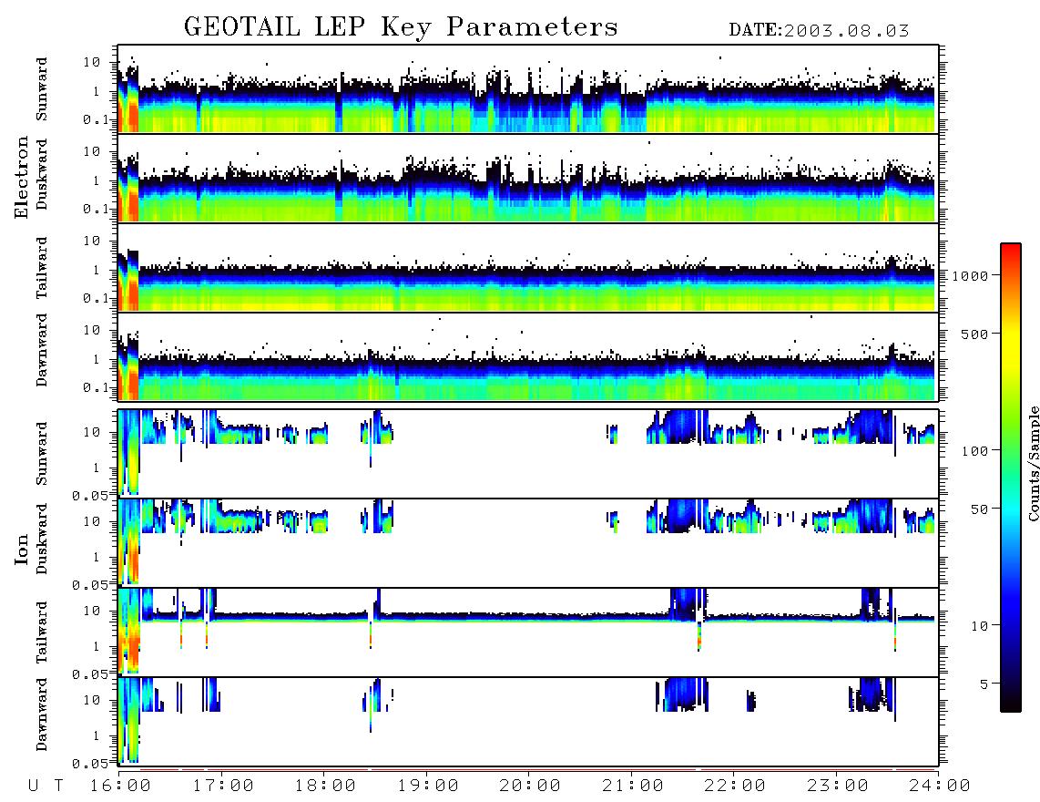Click the 1000 colorbar tick label

point(971,276)
